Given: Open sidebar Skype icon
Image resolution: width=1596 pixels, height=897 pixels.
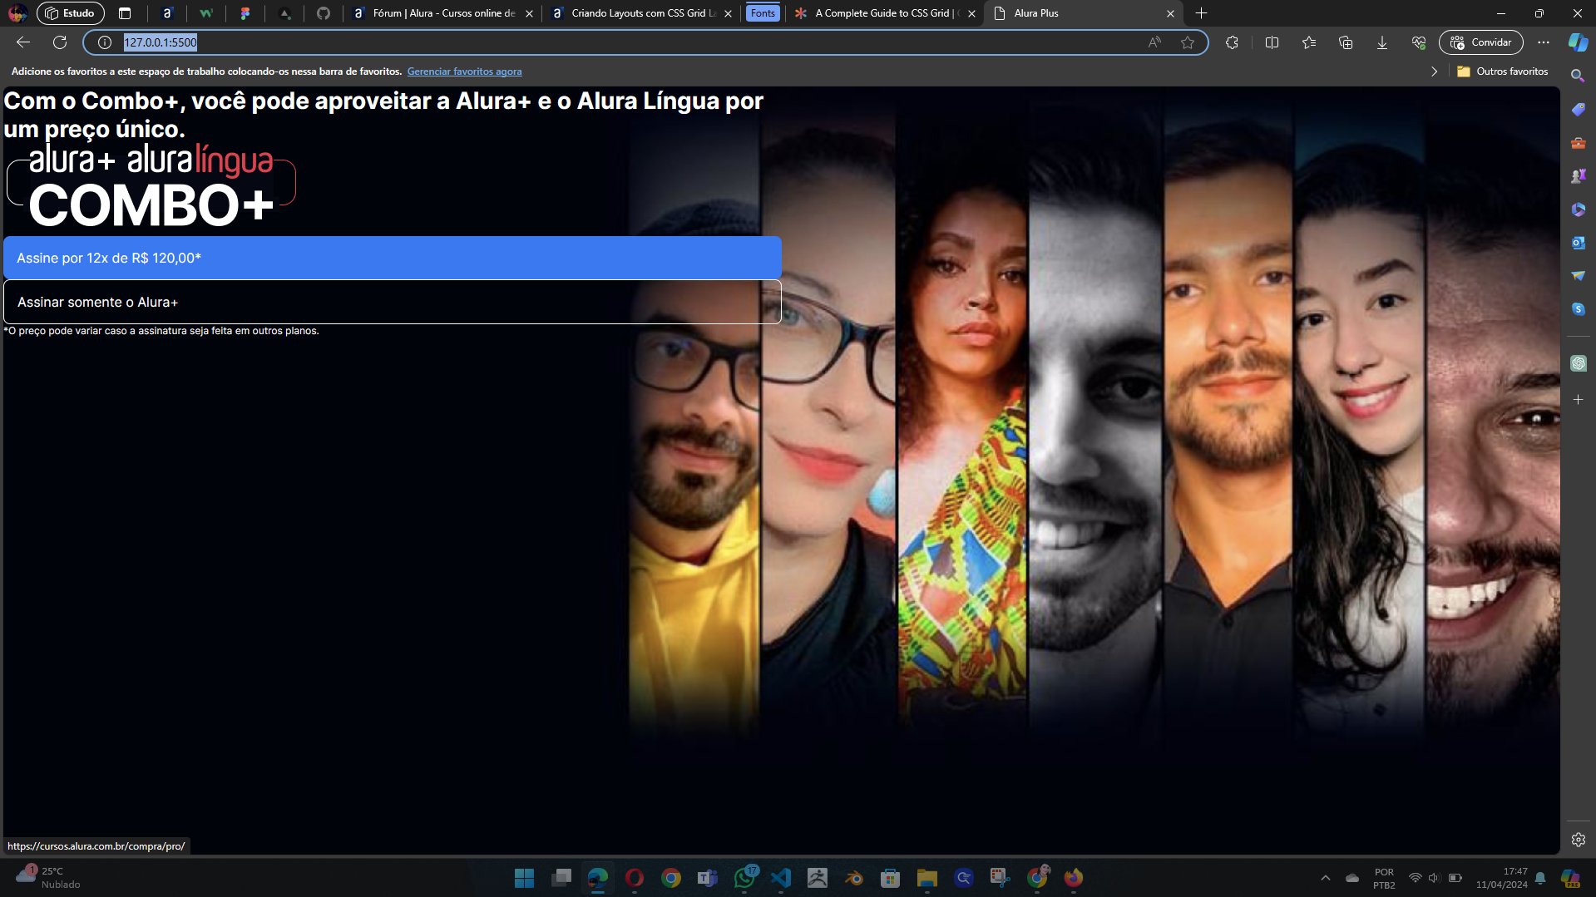Looking at the screenshot, I should (1578, 308).
